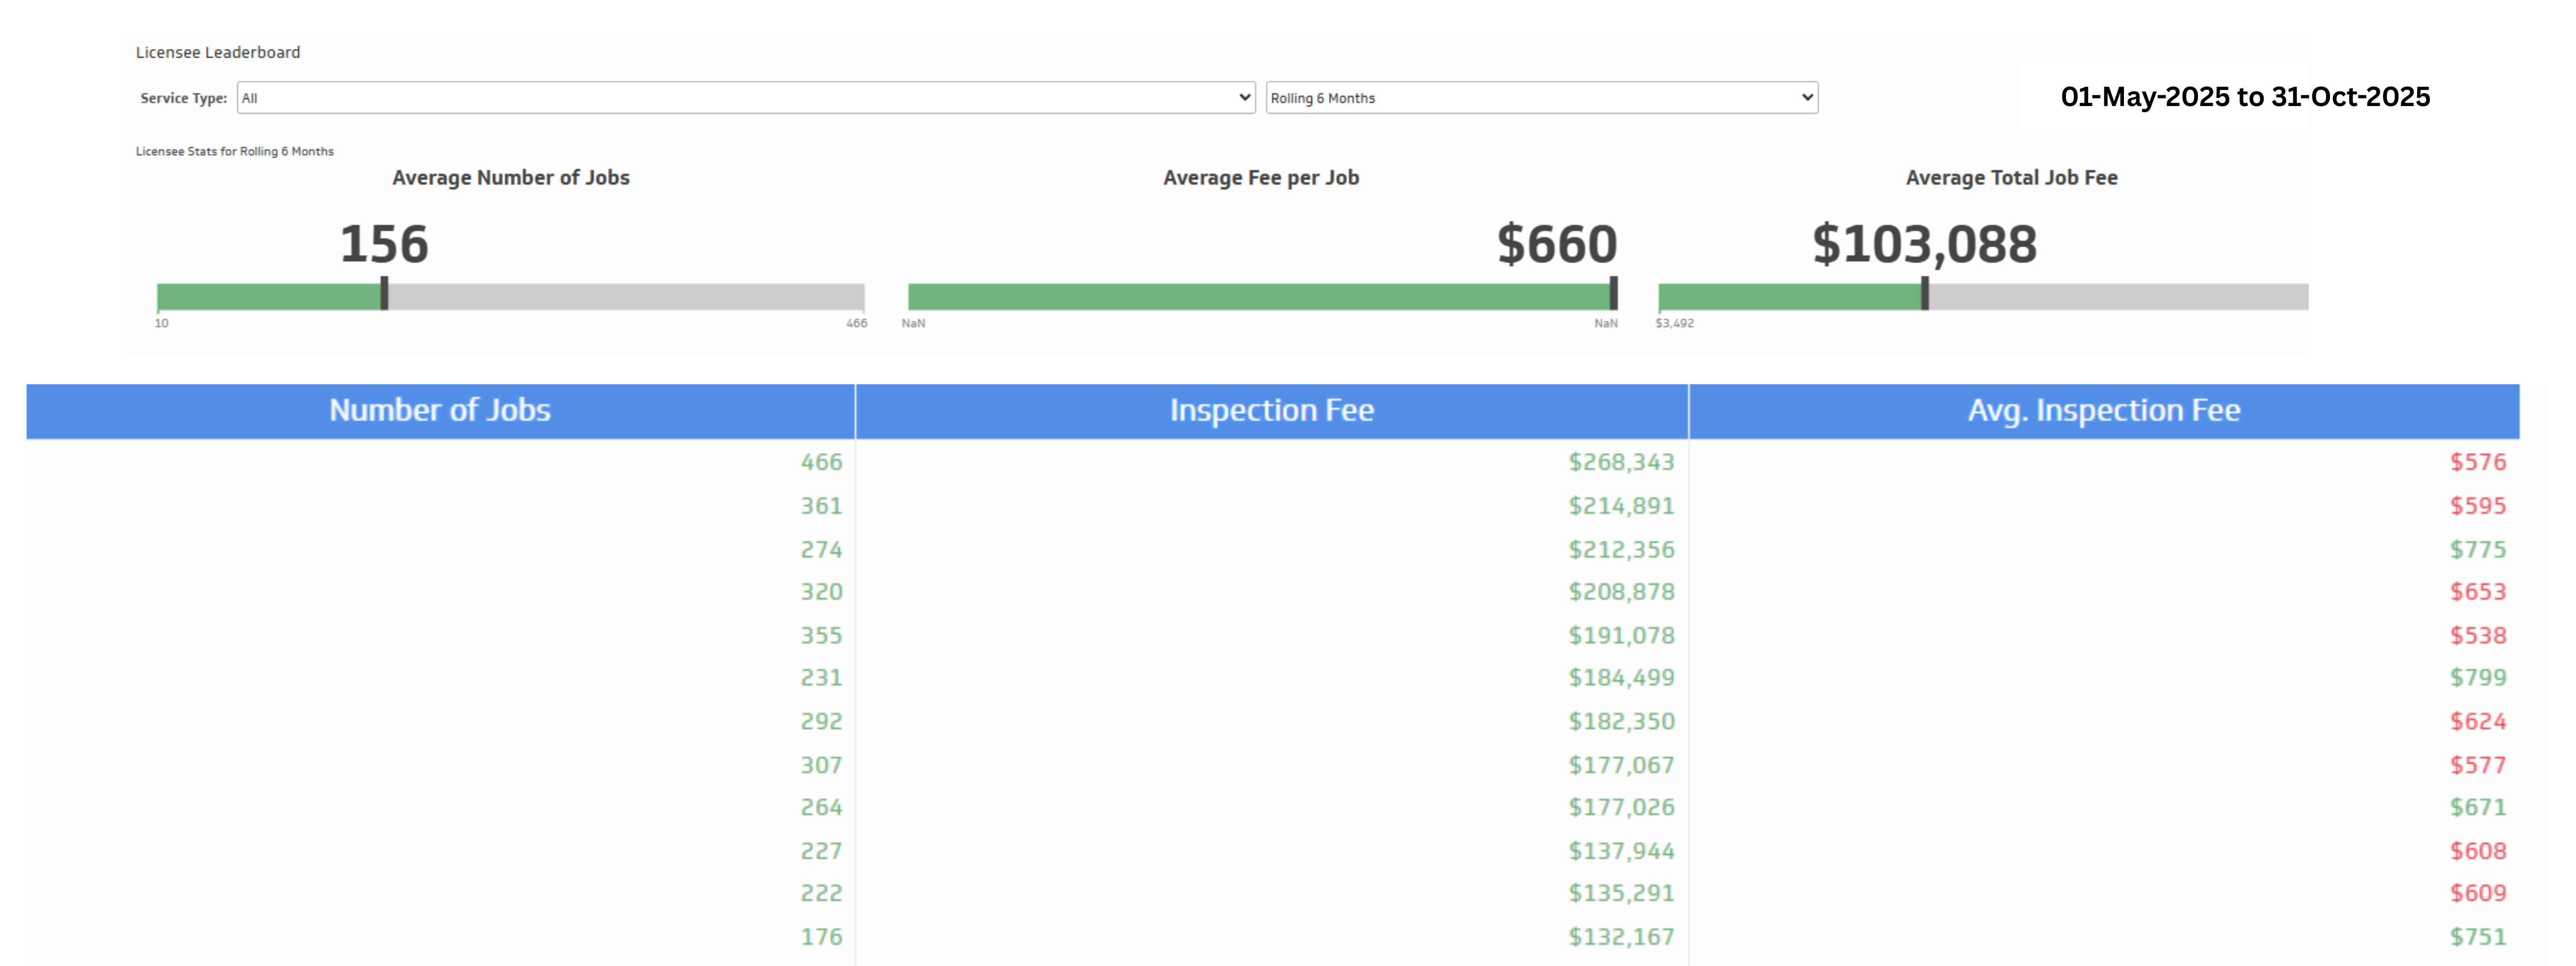Click the Licensee Leaderboard title
The height and width of the screenshot is (966, 2576).
tap(218, 52)
